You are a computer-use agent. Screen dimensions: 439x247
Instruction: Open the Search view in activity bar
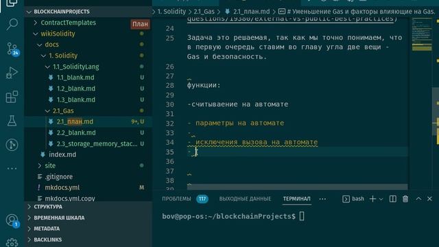coord(12,25)
